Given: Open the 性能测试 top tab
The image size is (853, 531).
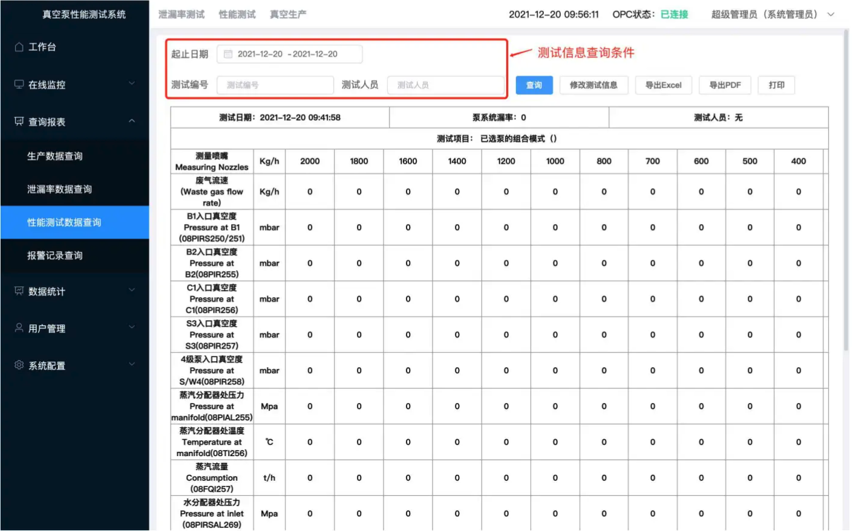Looking at the screenshot, I should [x=237, y=14].
